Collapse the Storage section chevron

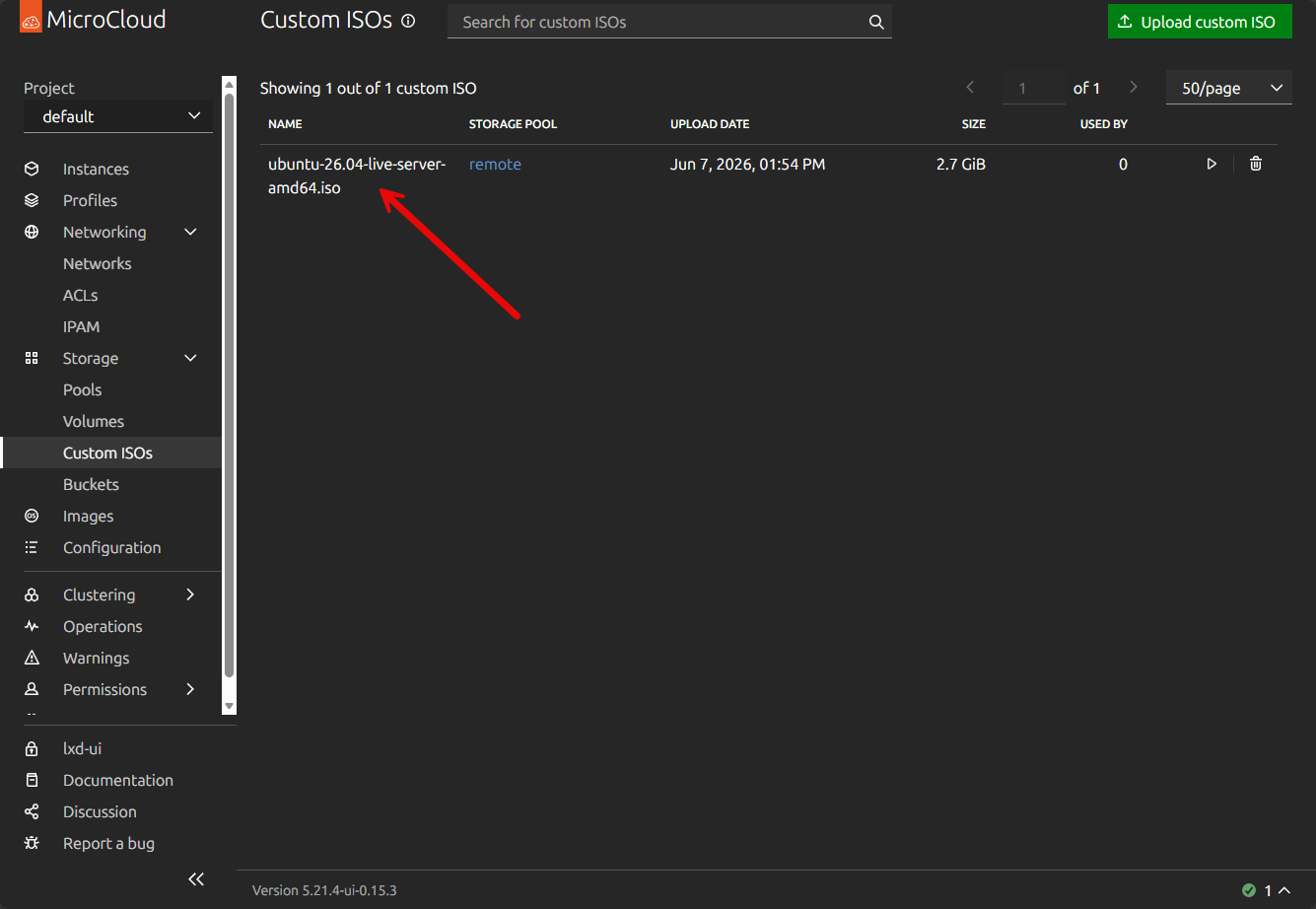(191, 358)
